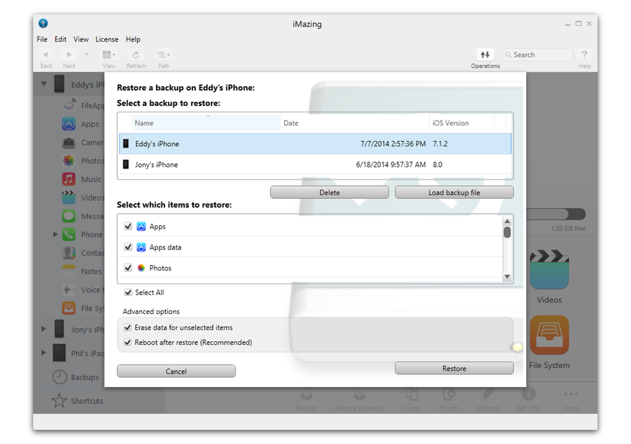631x444 pixels.
Task: Click the Cancel button
Action: click(x=176, y=371)
